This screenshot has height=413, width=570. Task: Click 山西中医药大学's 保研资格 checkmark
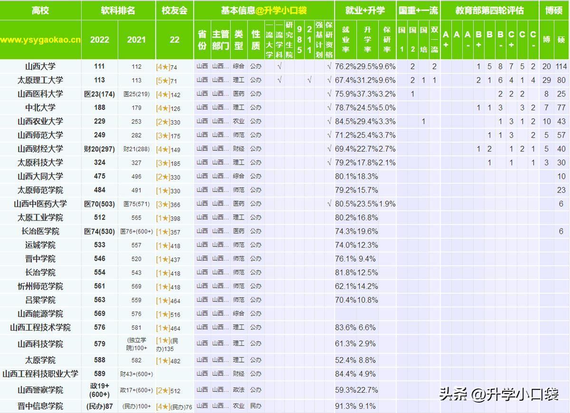[329, 204]
